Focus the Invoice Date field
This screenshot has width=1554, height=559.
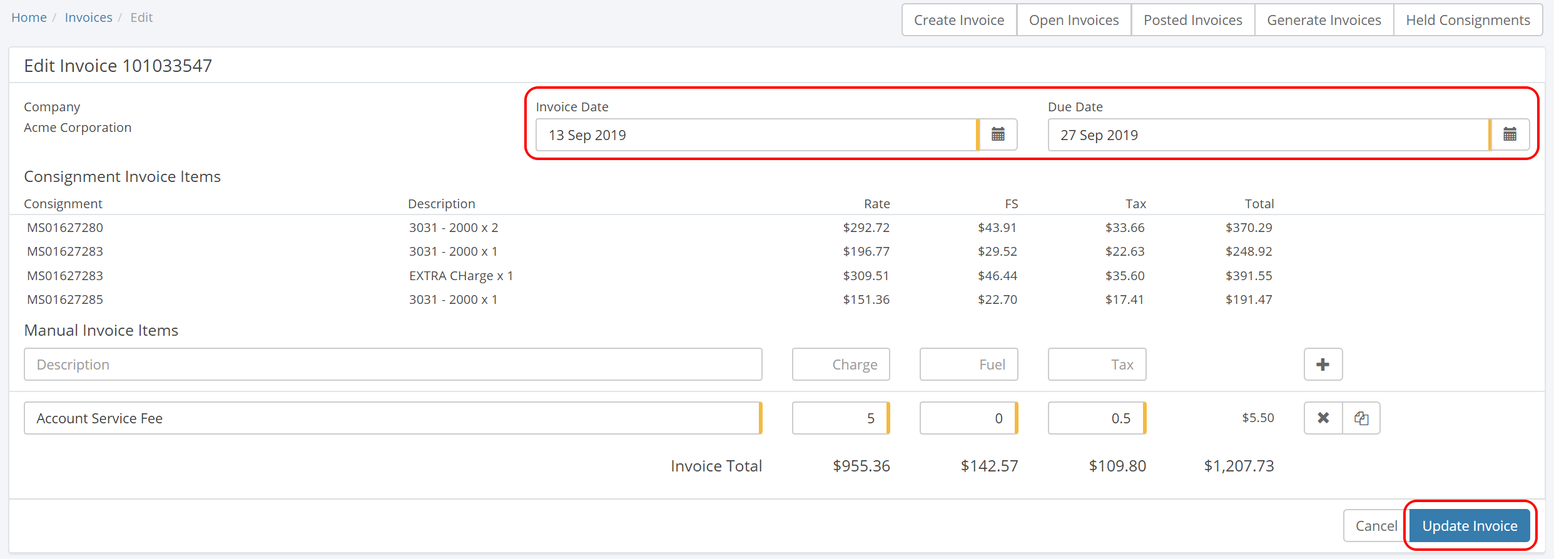(x=757, y=134)
